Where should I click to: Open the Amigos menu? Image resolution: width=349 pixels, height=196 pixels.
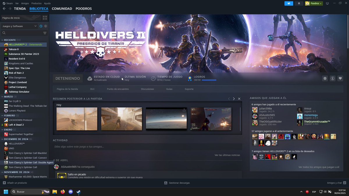pos(25,3)
